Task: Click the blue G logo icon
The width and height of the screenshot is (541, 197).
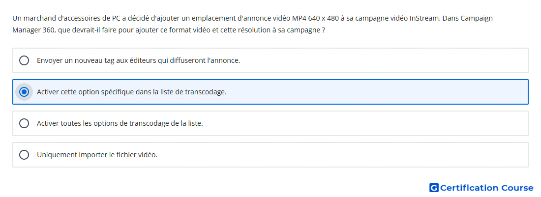Action: 433,188
